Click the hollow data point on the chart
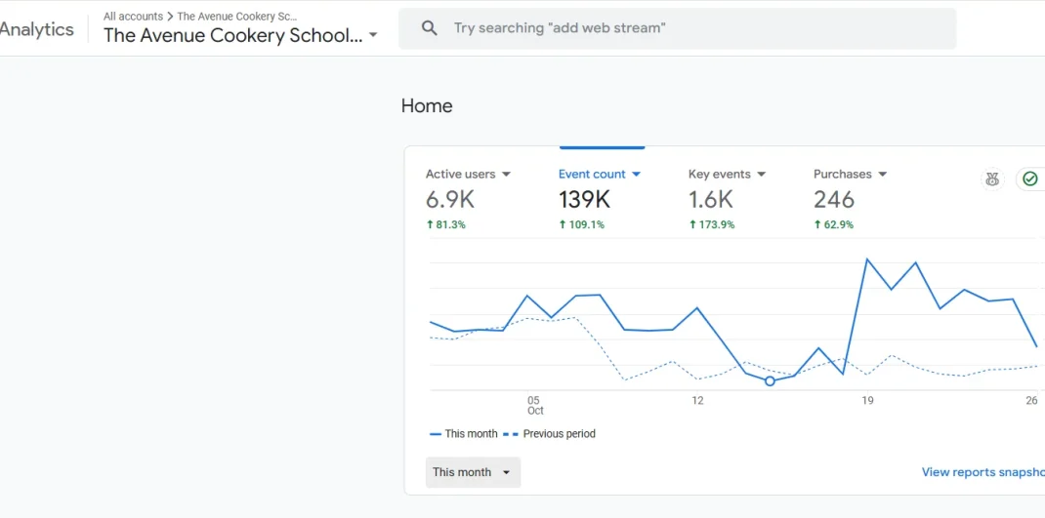Image resolution: width=1045 pixels, height=518 pixels. [x=770, y=380]
